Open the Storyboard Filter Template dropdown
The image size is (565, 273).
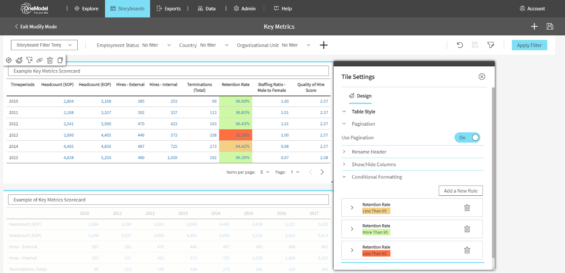coord(44,45)
